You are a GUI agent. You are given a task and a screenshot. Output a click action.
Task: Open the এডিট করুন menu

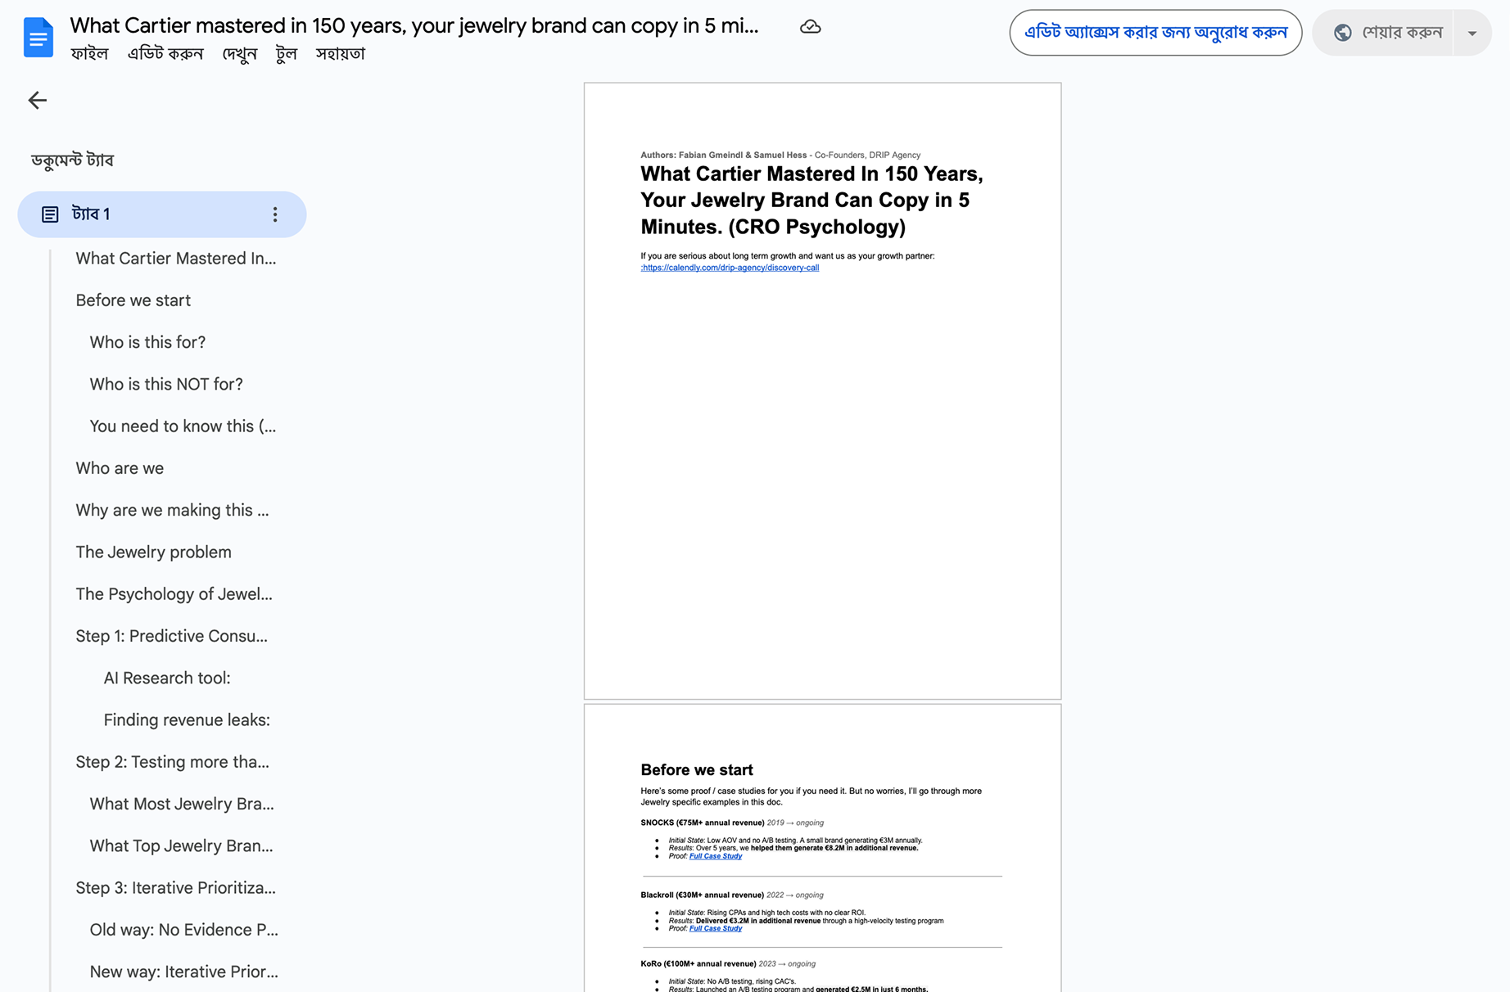coord(165,54)
